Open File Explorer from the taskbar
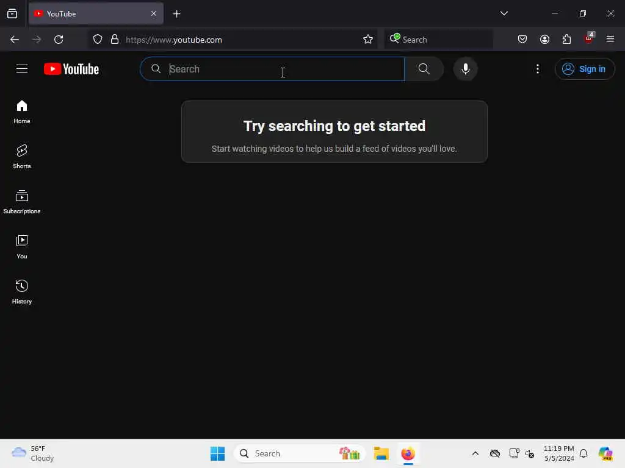This screenshot has height=468, width=625. 381,453
